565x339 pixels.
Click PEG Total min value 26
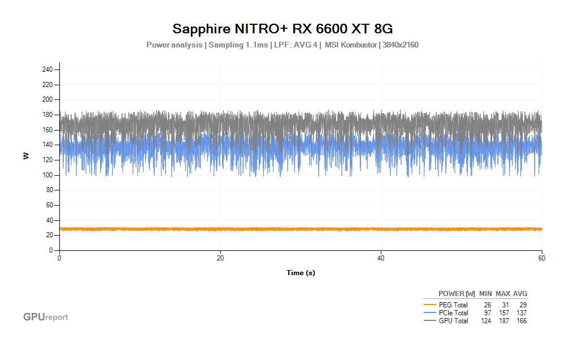[488, 305]
